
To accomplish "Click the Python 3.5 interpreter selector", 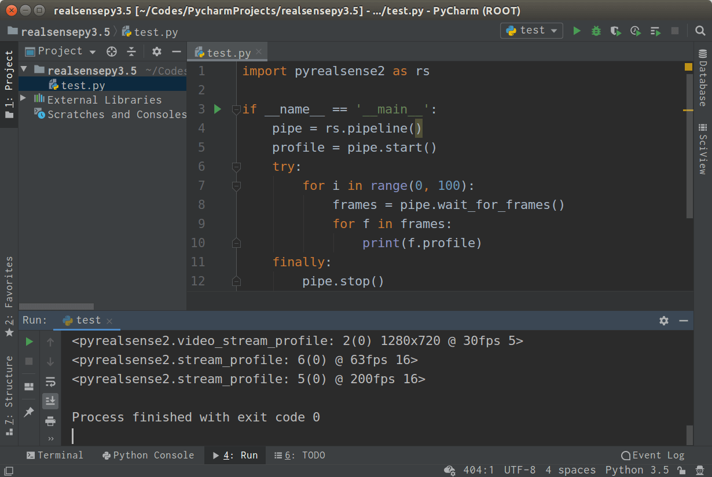I will click(637, 470).
